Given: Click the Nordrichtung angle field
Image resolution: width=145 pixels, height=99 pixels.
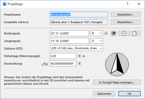Looking at the screenshot, I should coord(63,63).
